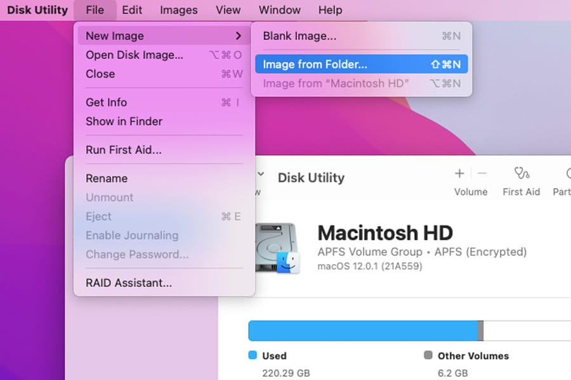Open RAID Assistant… from menu
The image size is (571, 380).
tap(164, 282)
